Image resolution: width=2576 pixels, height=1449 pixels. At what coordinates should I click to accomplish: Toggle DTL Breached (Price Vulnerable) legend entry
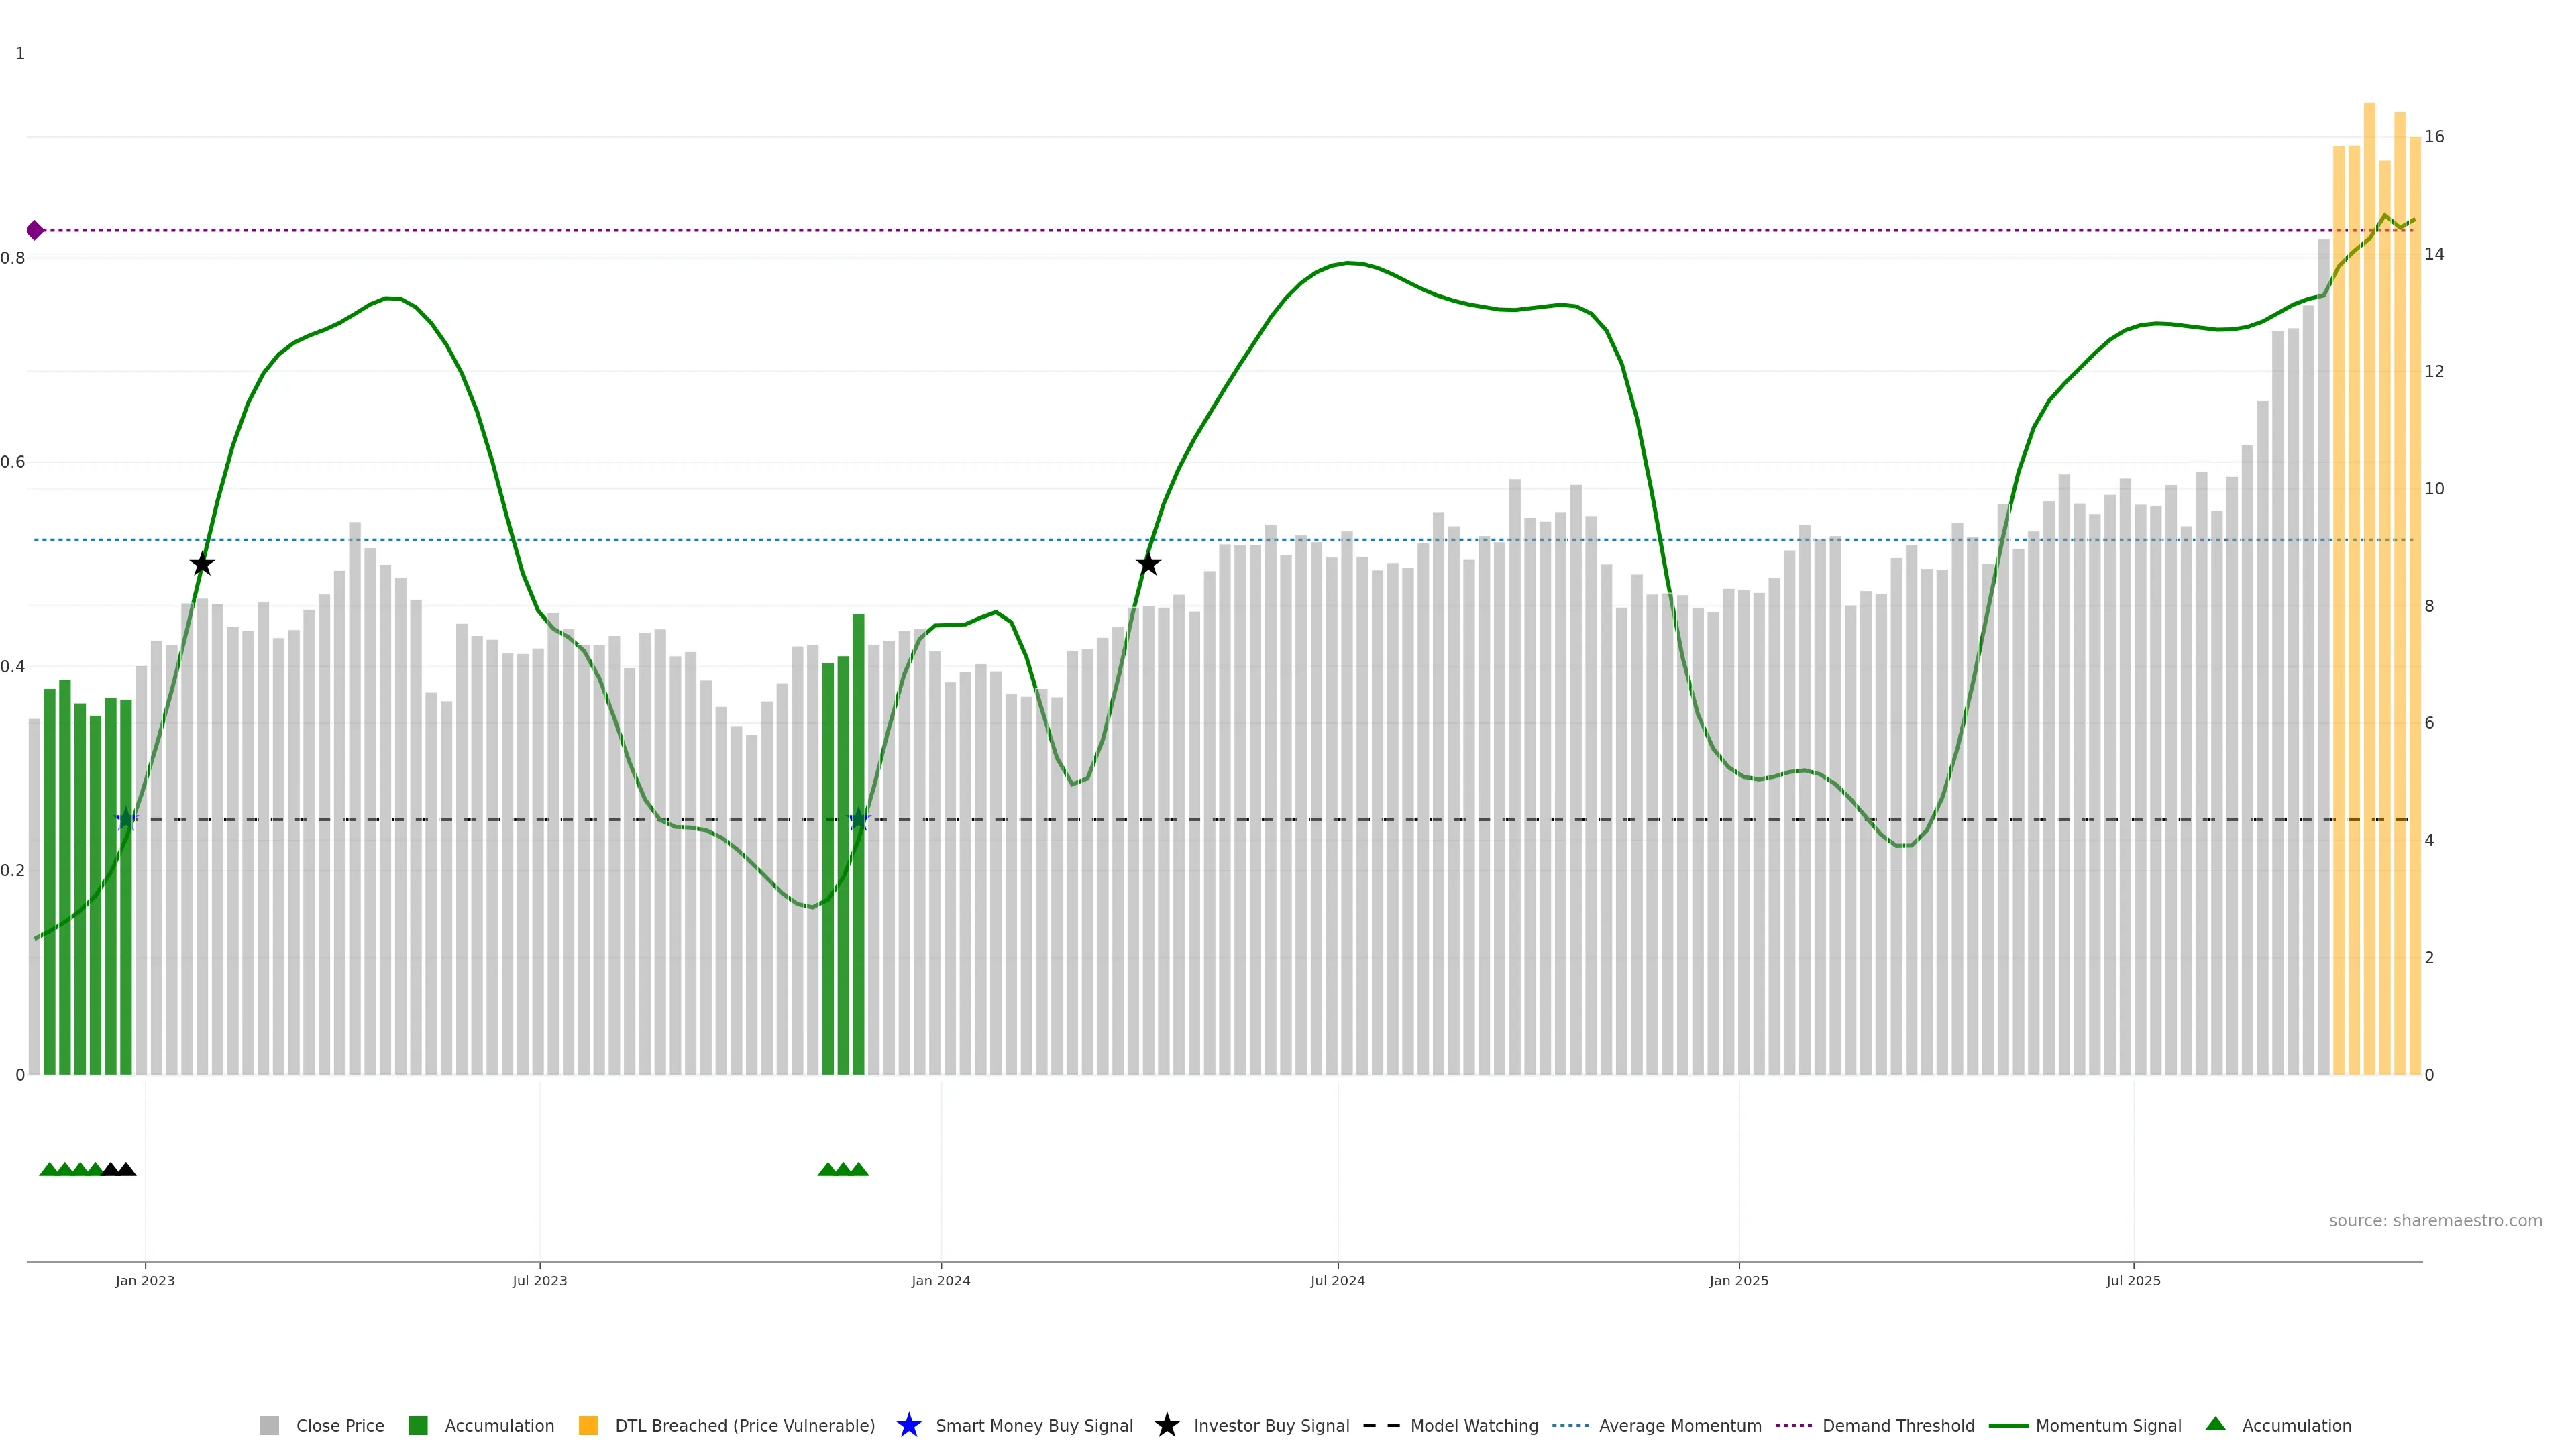pyautogui.click(x=744, y=1426)
